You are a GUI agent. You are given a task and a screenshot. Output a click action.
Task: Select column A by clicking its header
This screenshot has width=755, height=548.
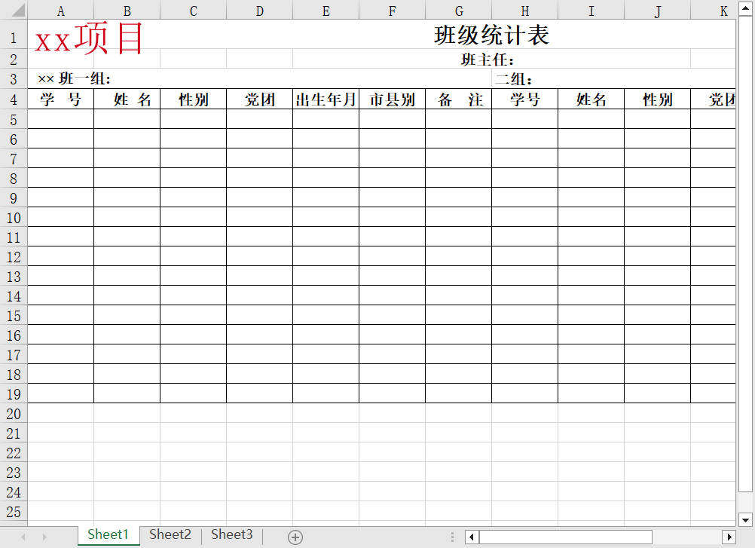coord(60,10)
